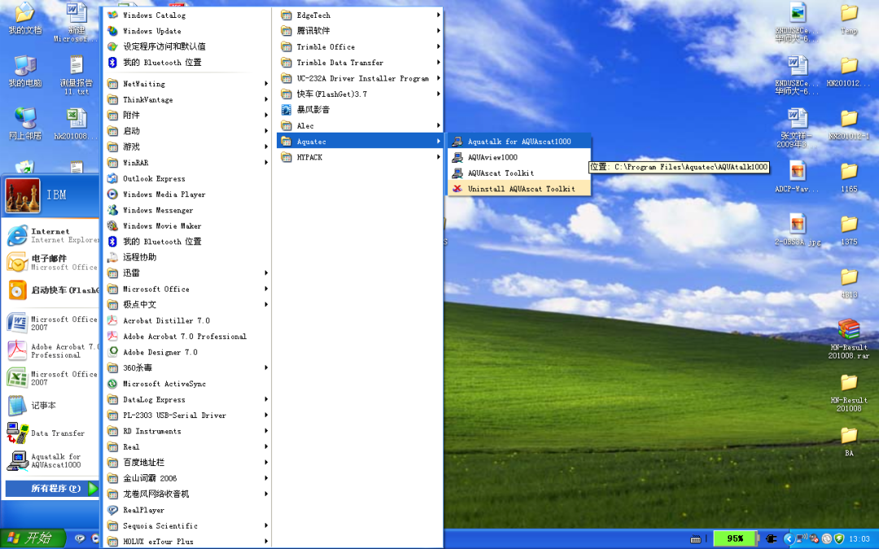This screenshot has width=879, height=549.
Task: Click the network status tray icon
Action: point(802,538)
